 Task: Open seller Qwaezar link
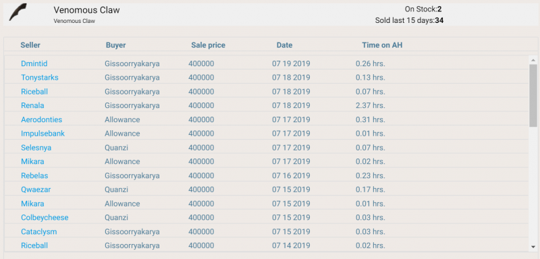tap(36, 190)
